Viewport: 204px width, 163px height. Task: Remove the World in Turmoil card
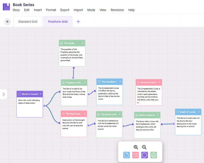[40, 94]
